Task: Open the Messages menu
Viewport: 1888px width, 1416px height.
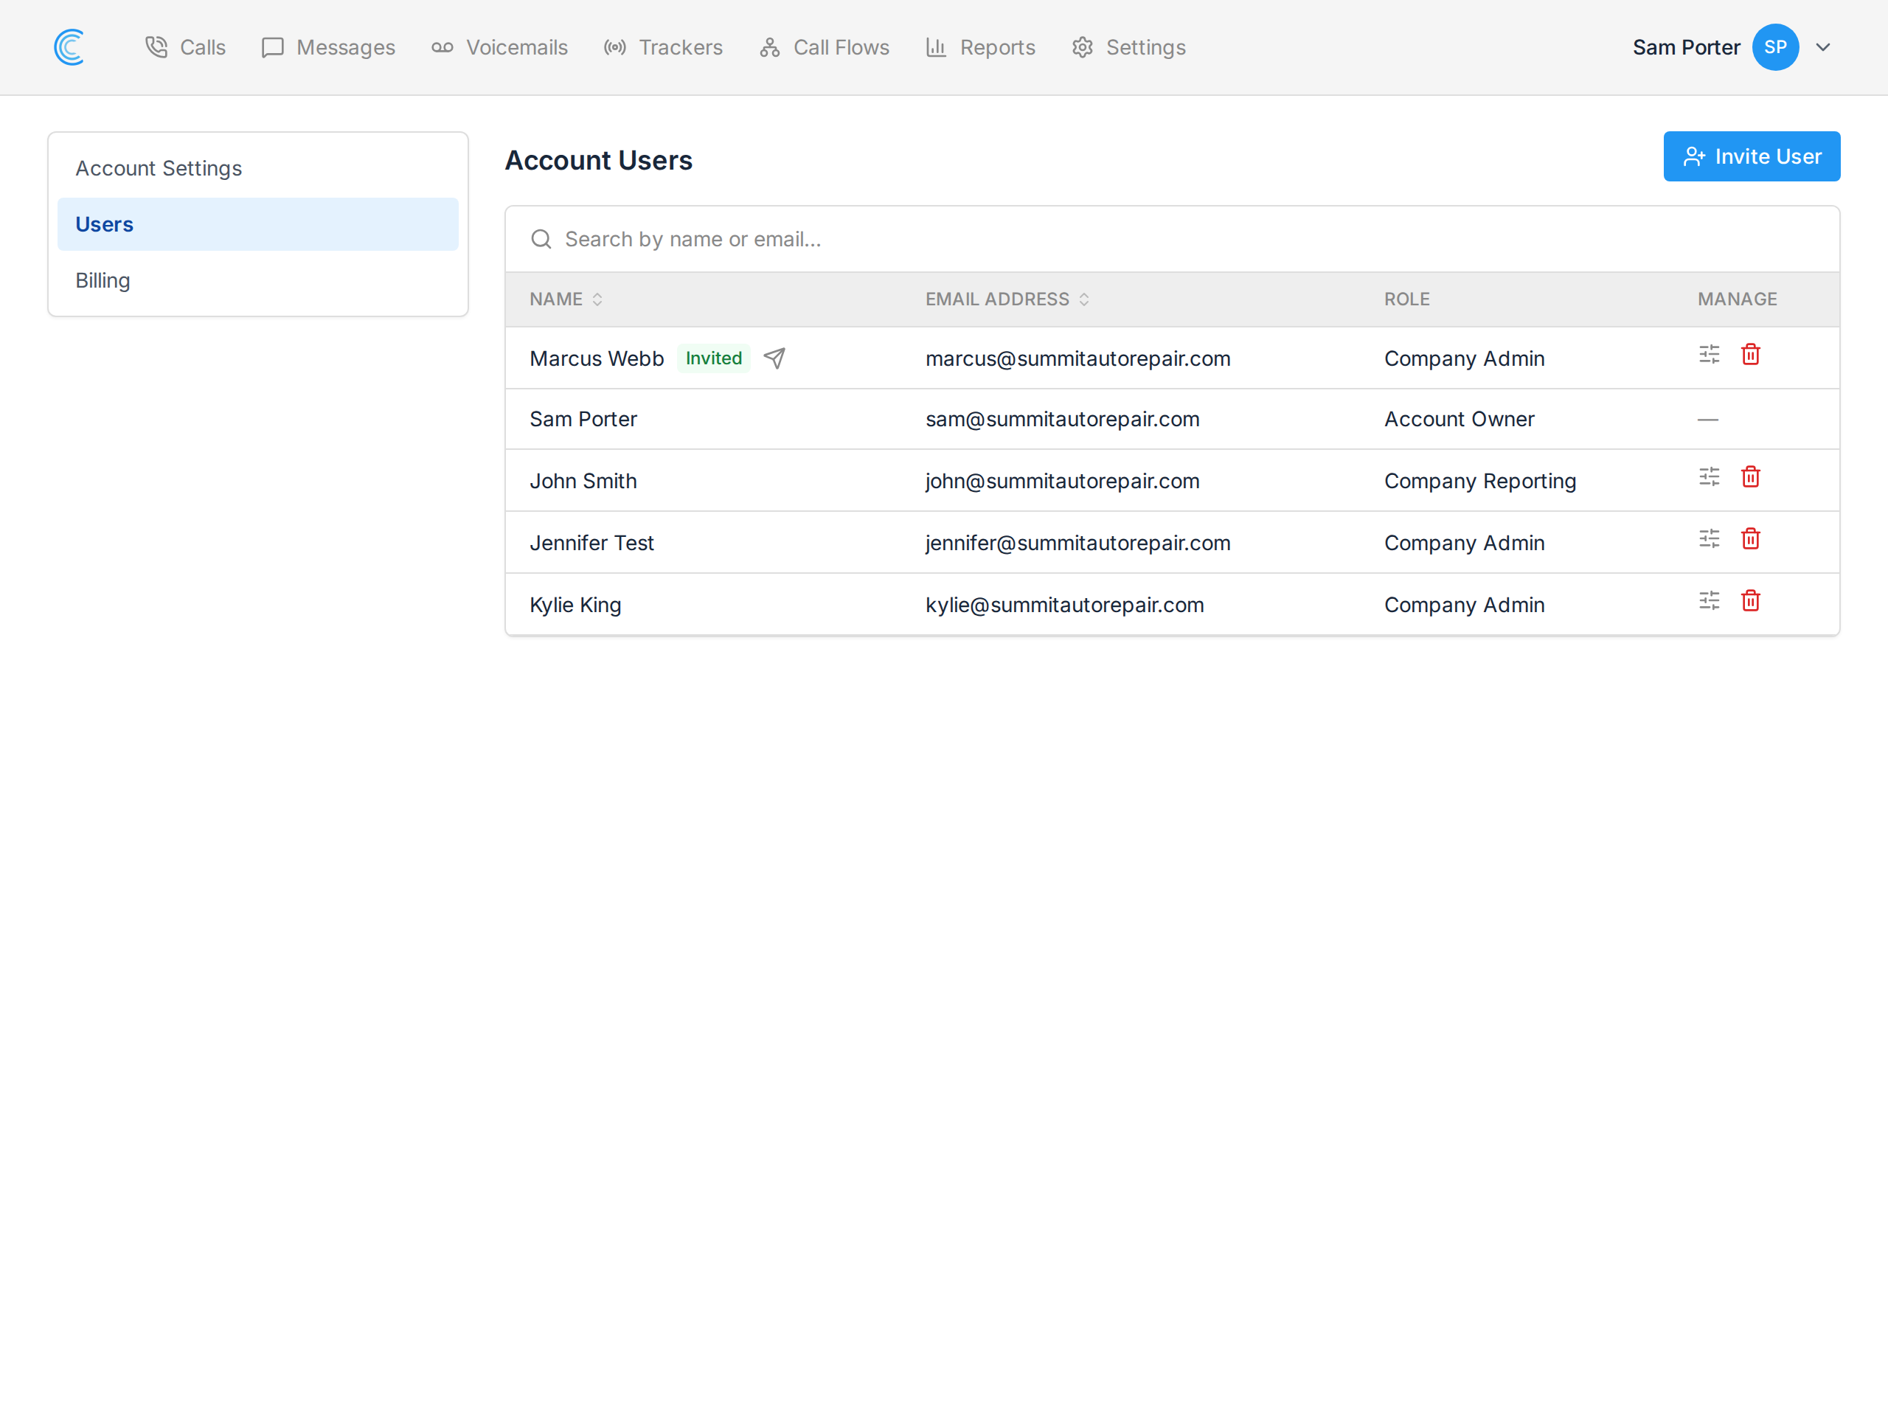Action: pos(329,48)
